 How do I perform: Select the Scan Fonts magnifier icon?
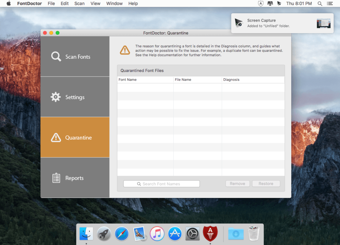pos(56,56)
